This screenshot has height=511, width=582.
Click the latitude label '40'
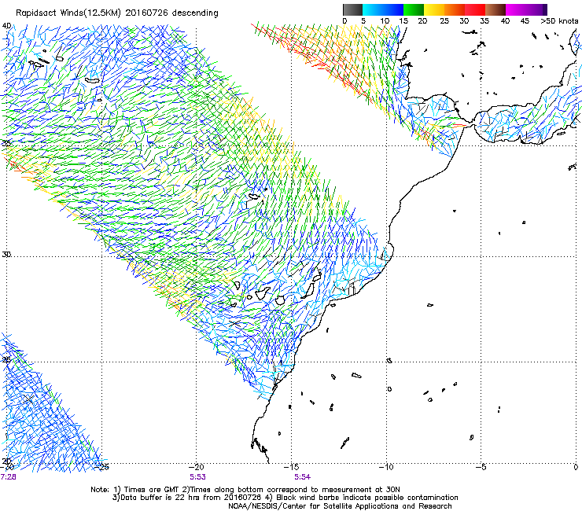point(6,26)
